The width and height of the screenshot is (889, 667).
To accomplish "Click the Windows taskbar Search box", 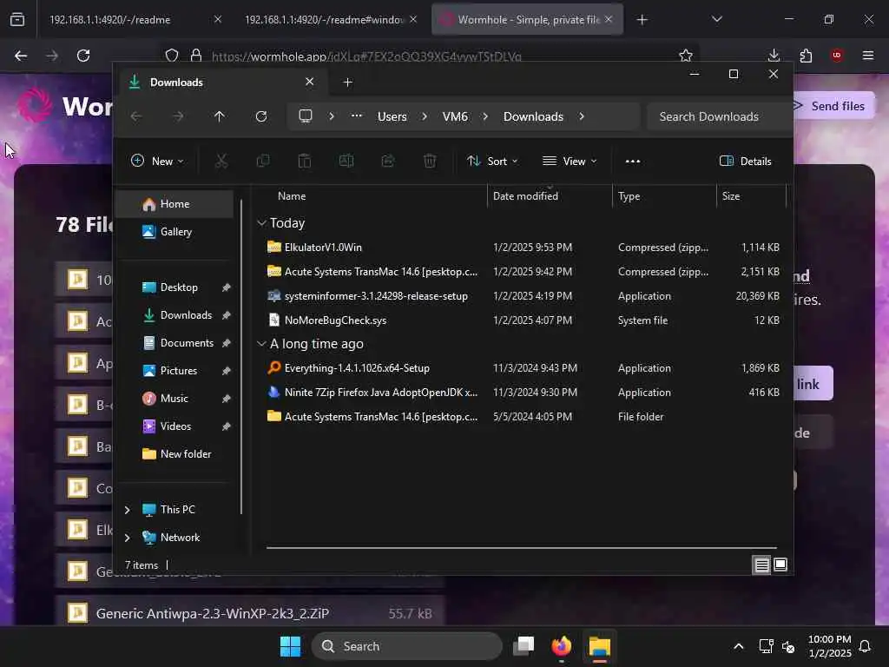I will (x=407, y=646).
